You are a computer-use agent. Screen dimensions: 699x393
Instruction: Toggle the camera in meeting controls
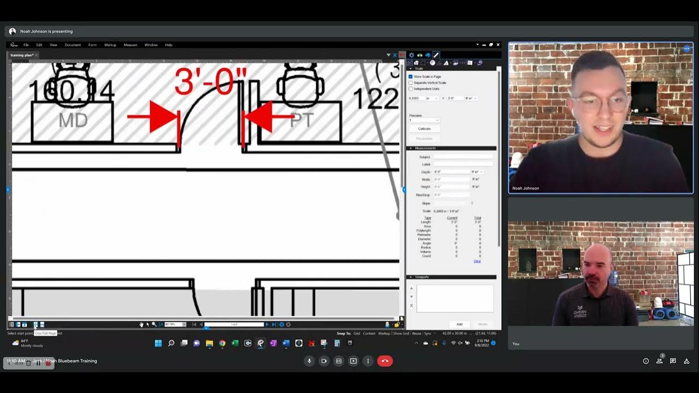324,361
